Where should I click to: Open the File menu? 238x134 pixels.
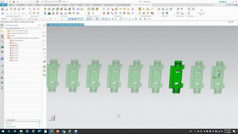tap(4, 5)
